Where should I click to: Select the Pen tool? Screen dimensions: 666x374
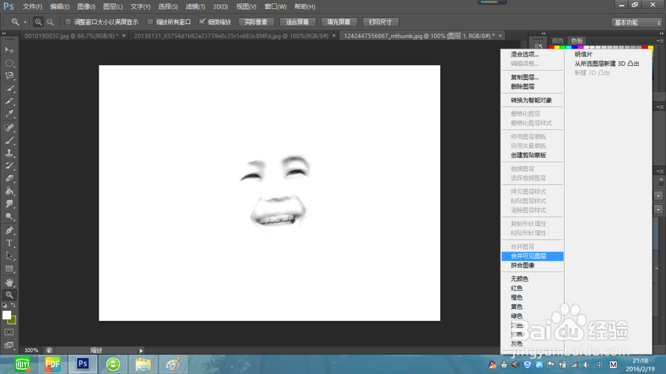[x=9, y=230]
